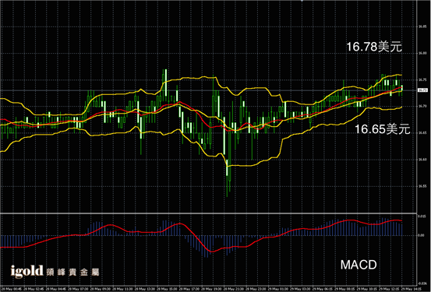Click the 16.65美元 support annotation
This screenshot has width=431, height=292.
pyautogui.click(x=383, y=128)
